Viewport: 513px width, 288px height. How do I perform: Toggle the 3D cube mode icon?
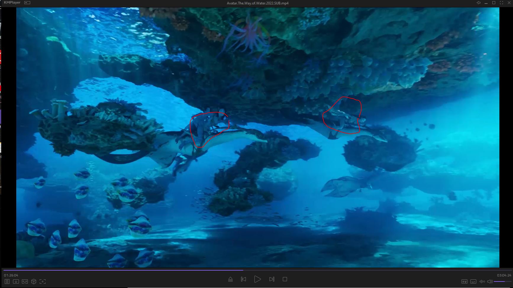[x=34, y=282]
